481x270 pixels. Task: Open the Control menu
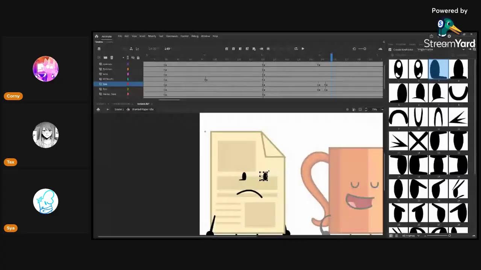[185, 36]
